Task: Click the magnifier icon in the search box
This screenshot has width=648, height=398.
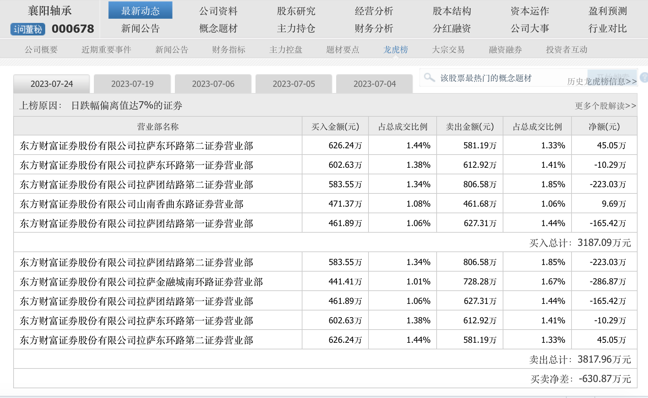Action: coord(429,77)
